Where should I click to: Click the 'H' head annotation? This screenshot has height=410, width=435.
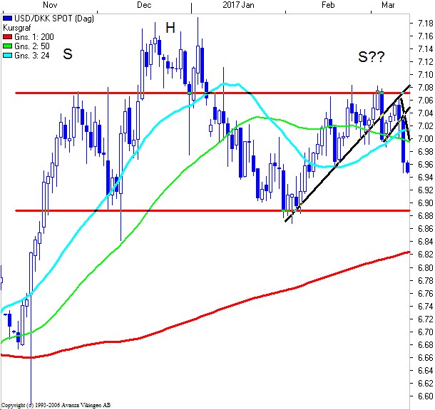pyautogui.click(x=170, y=29)
